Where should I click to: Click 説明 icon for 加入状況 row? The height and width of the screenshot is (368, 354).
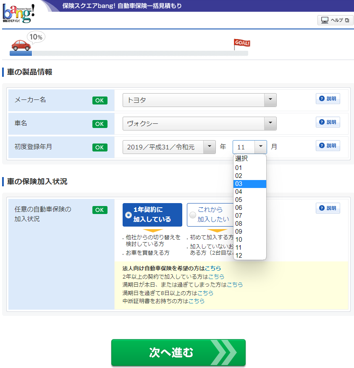tap(328, 209)
